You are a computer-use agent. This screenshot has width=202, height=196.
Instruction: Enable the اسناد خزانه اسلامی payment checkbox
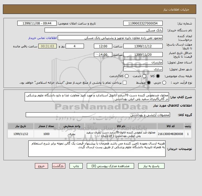[x=125, y=83]
